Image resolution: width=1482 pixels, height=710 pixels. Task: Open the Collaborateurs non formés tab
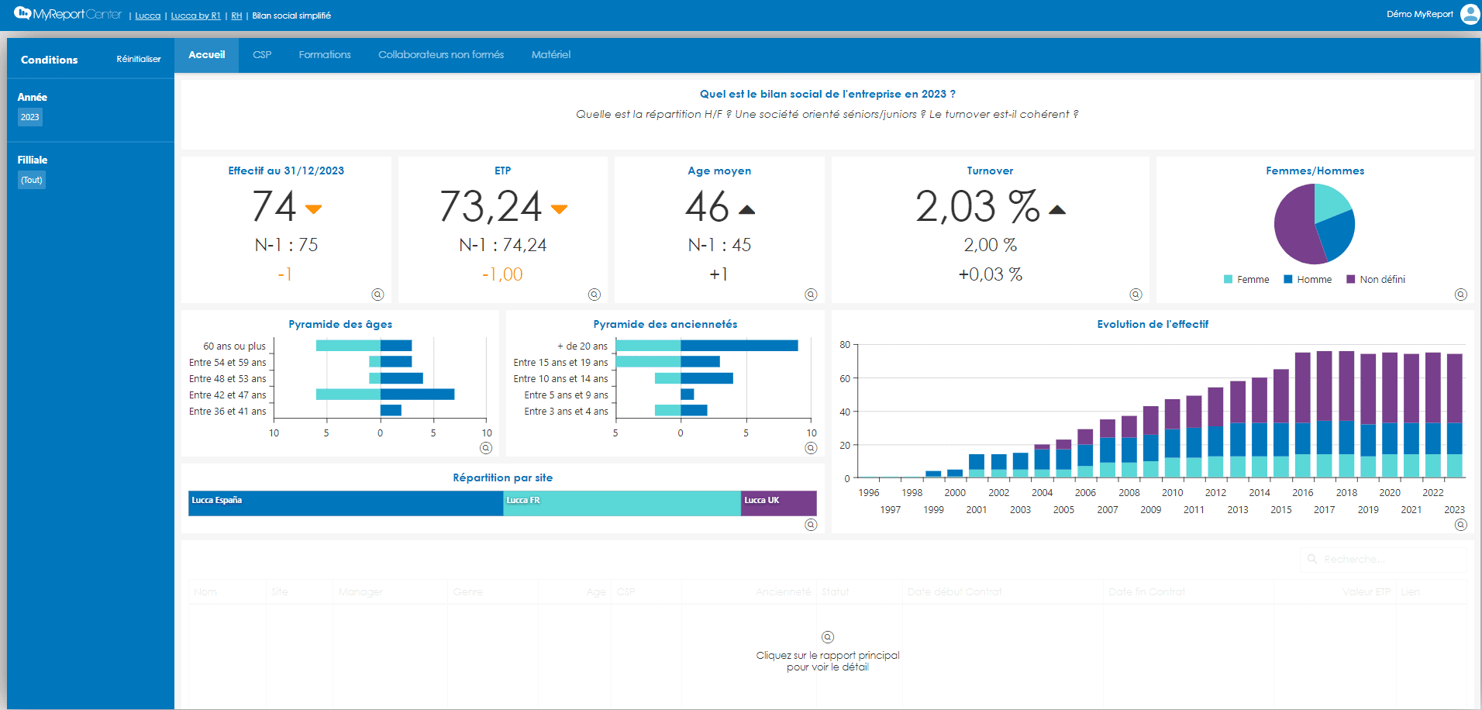(x=441, y=55)
